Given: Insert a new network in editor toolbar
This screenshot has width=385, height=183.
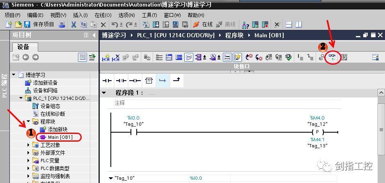Looking at the screenshot, I should 106,58.
